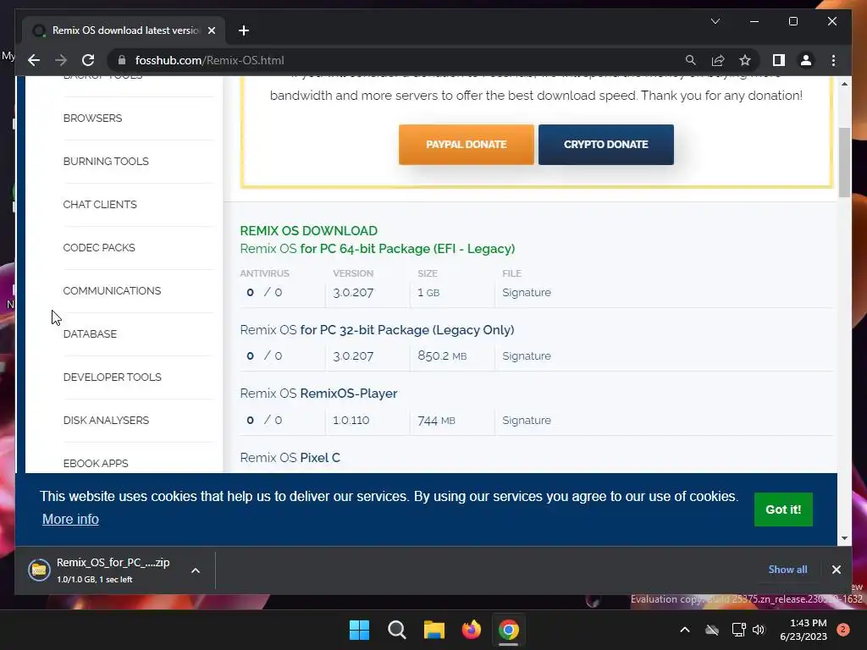Reload the fosshub page
Image resolution: width=867 pixels, height=650 pixels.
88,60
